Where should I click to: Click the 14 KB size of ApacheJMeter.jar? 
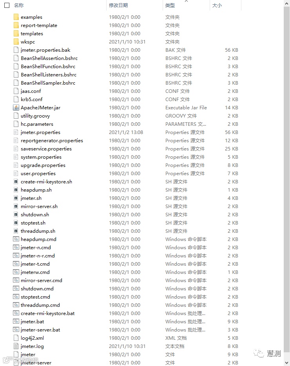click(x=231, y=108)
